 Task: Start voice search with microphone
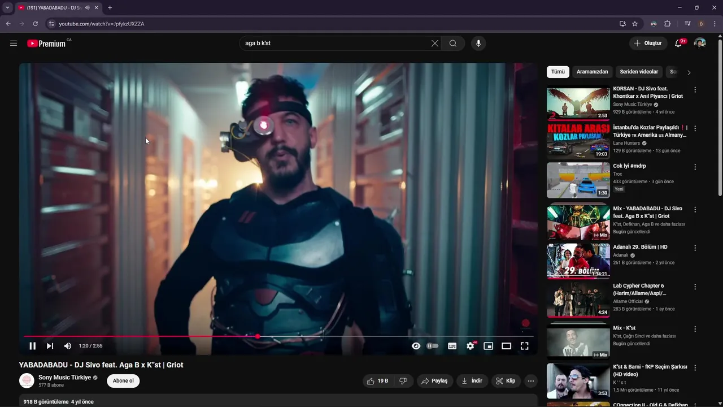tap(478, 44)
